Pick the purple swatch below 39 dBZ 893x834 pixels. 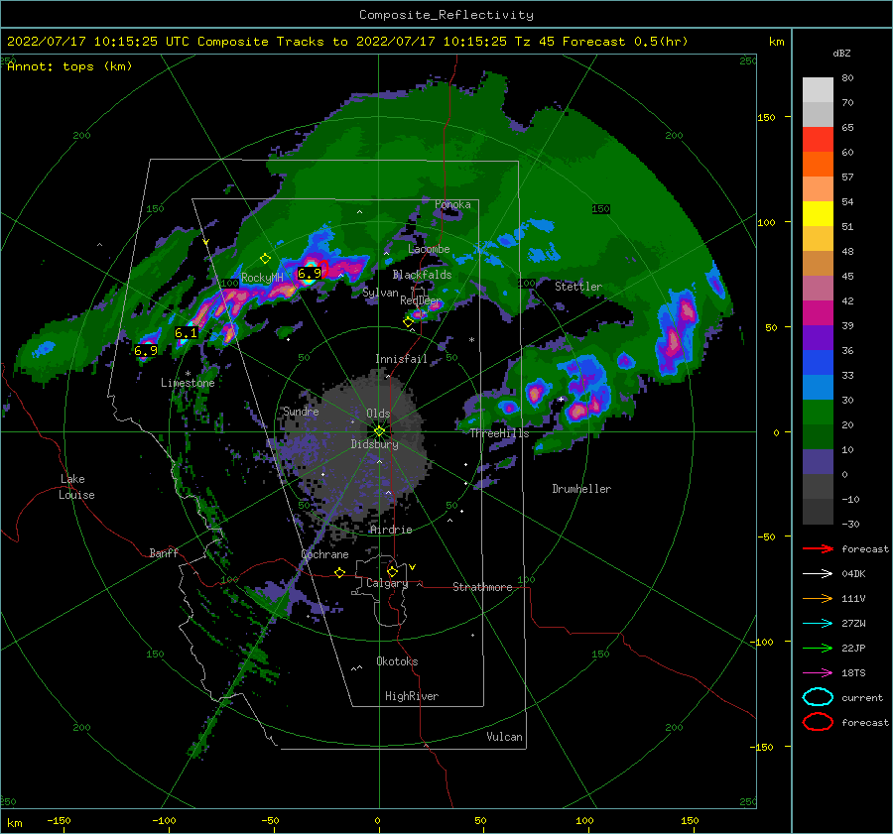point(818,337)
